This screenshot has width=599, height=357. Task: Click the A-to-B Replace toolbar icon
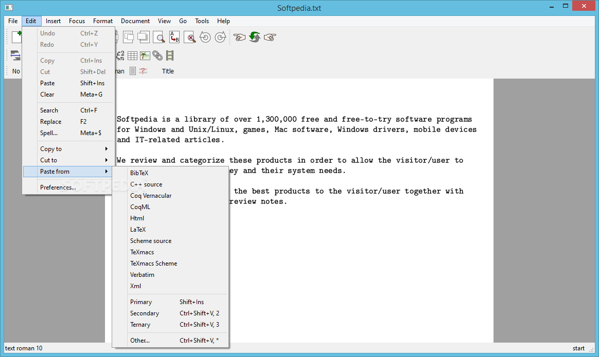(174, 37)
